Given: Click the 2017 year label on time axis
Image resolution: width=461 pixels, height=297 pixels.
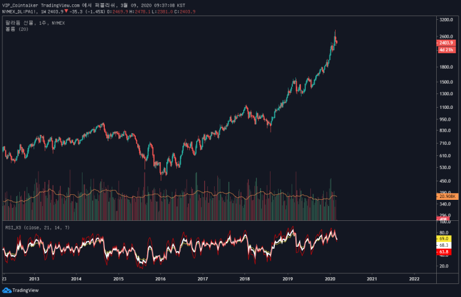Looking at the screenshot, I should [202, 279].
